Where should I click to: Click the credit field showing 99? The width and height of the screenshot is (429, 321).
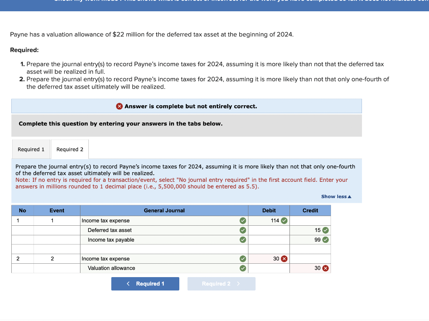tap(310, 239)
